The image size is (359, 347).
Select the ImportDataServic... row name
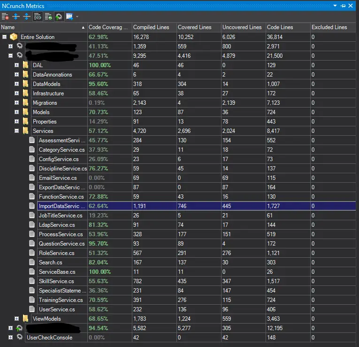pyautogui.click(x=62, y=206)
